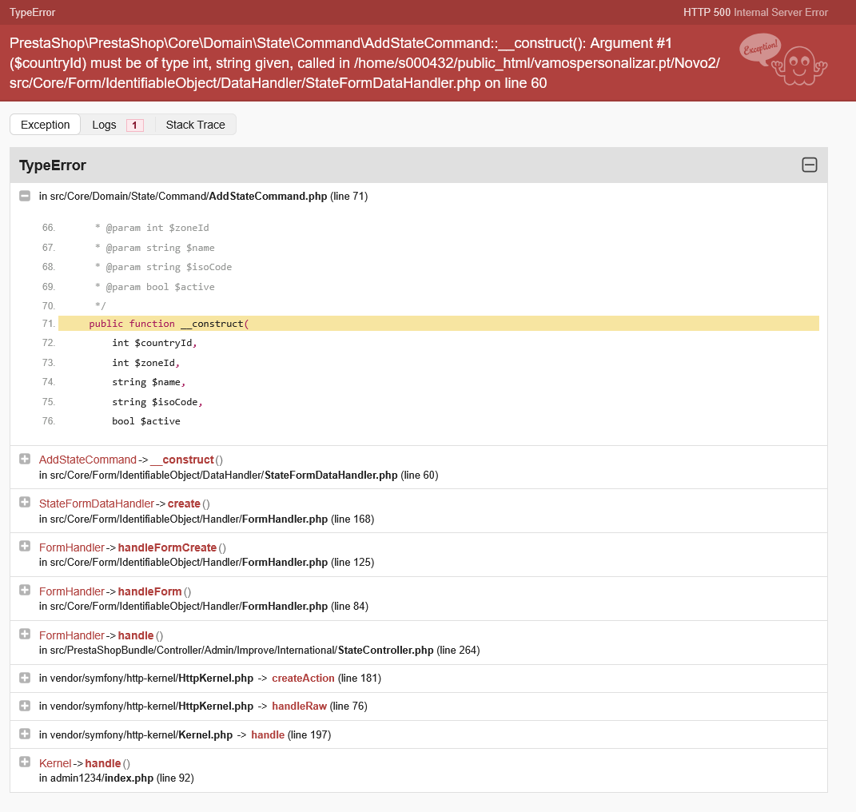
Task: Click the red banner exception message text
Action: click(x=364, y=63)
